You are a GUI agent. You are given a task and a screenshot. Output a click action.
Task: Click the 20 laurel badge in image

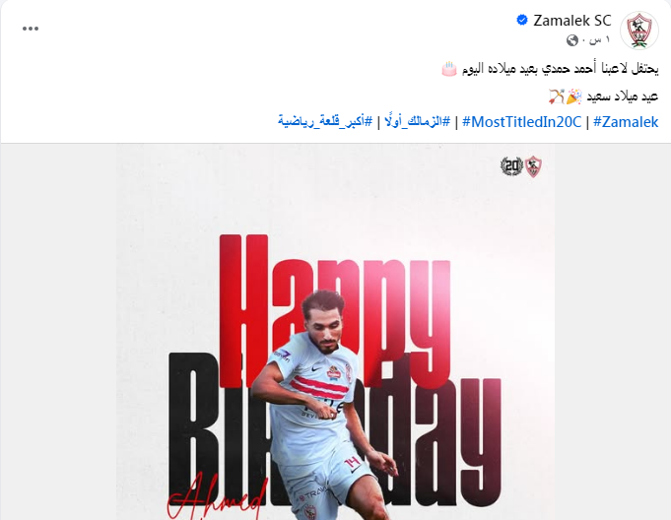(511, 166)
